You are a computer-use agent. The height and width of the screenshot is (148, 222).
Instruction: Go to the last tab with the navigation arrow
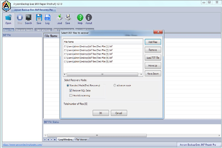(55, 140)
